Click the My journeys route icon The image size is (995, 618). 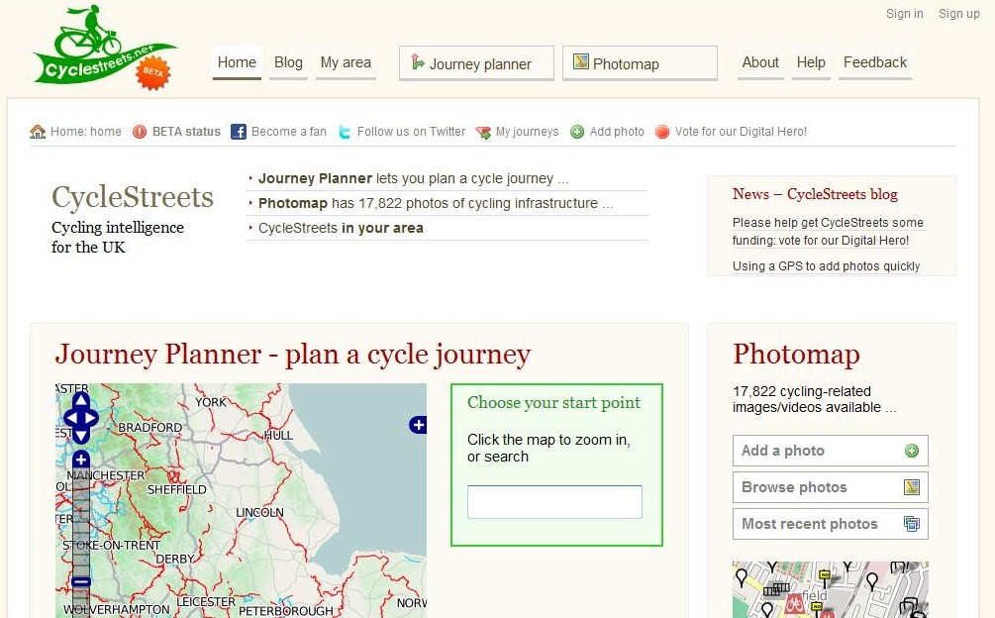coord(483,132)
